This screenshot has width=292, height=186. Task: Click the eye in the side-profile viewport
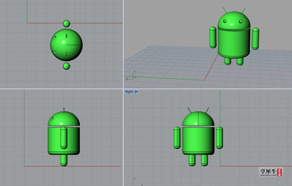click(52, 119)
